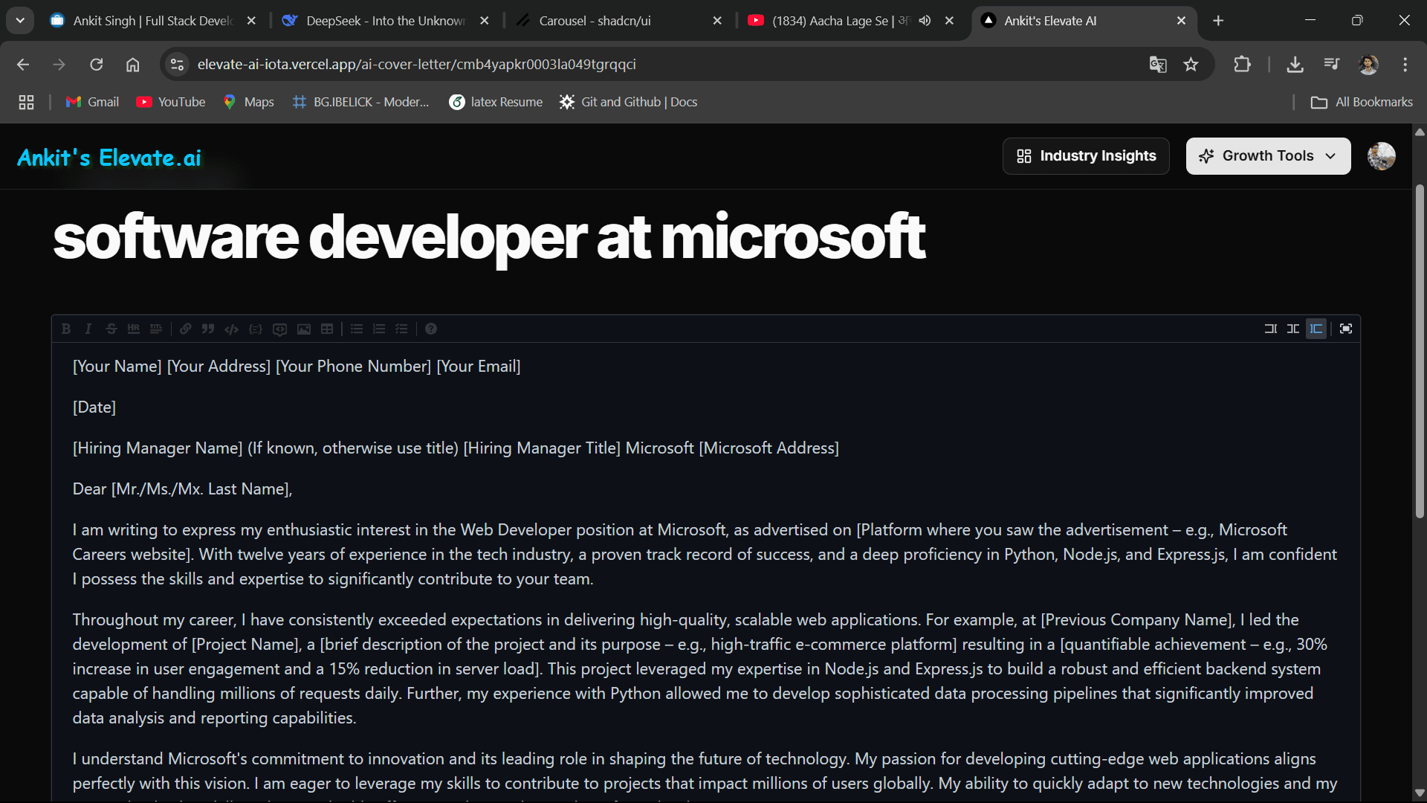Image resolution: width=1427 pixels, height=803 pixels.
Task: Switch to the Carousel - shadcn/ui tab
Action: pyautogui.click(x=595, y=21)
